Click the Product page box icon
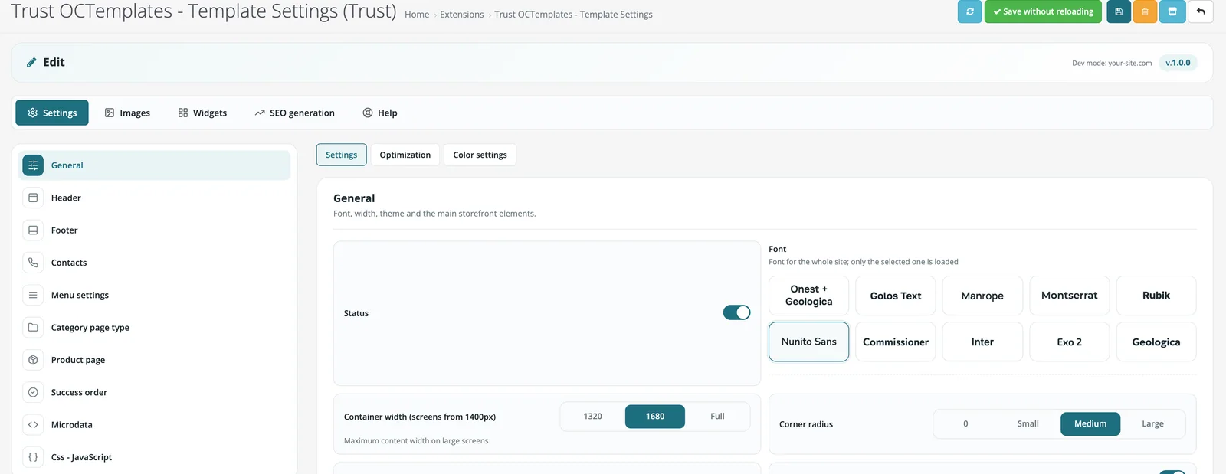This screenshot has height=474, width=1226. click(x=33, y=360)
